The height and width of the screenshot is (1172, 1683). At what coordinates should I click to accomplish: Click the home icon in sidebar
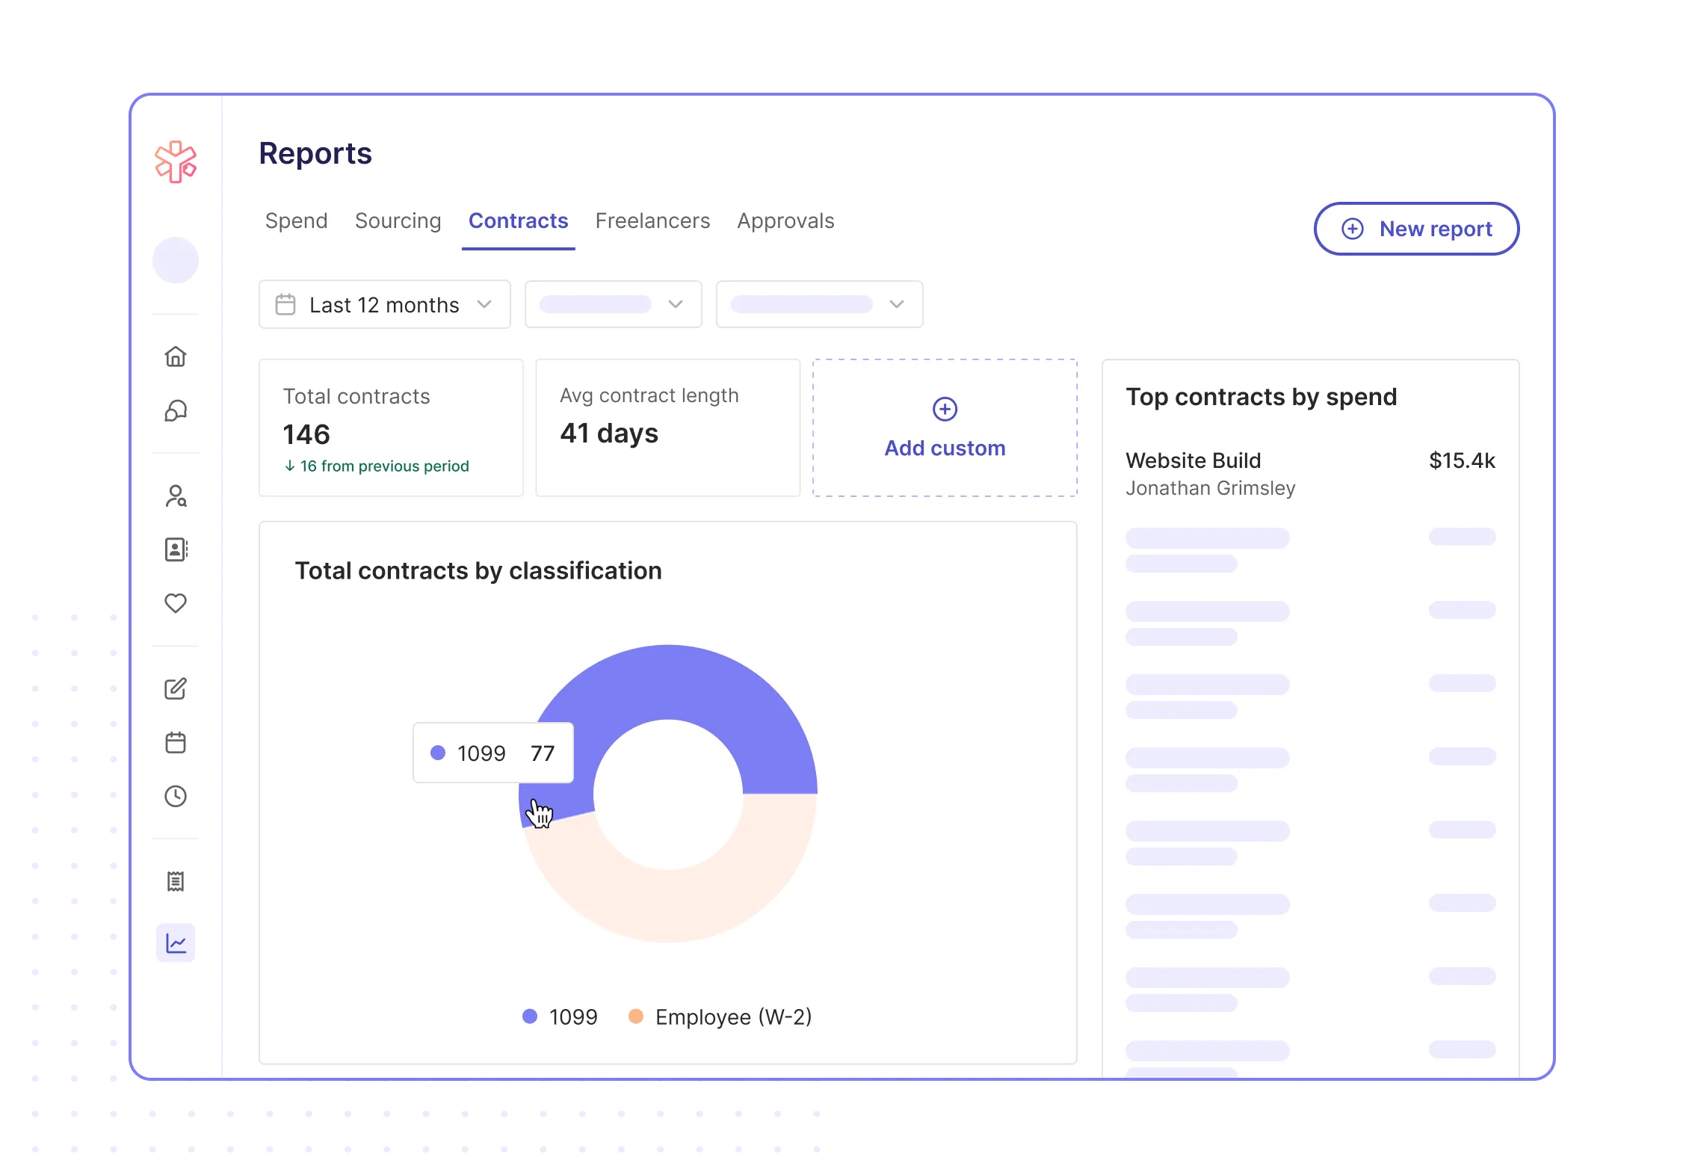(x=176, y=357)
